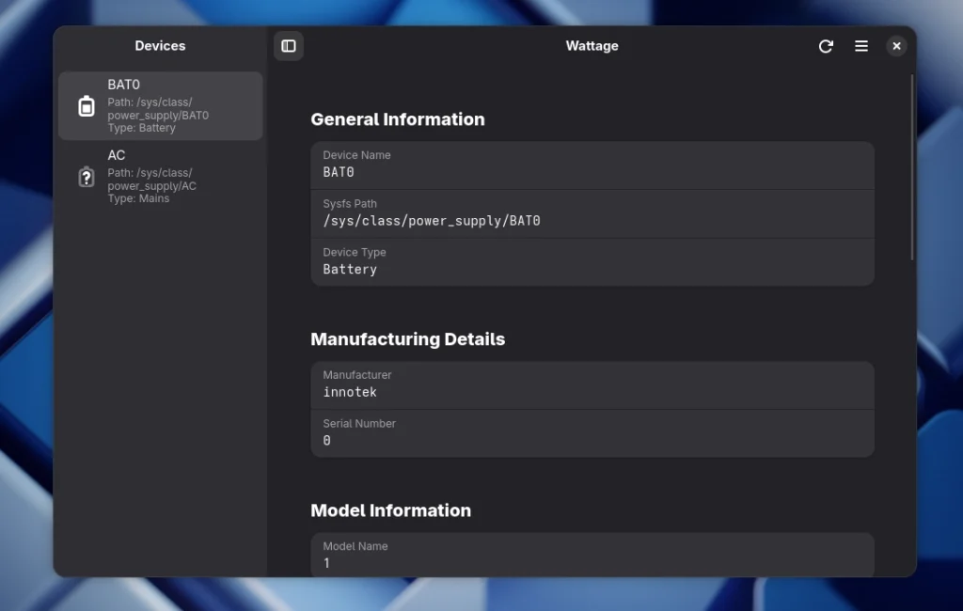Click the Devices sidebar title
The image size is (963, 611).
coord(160,46)
